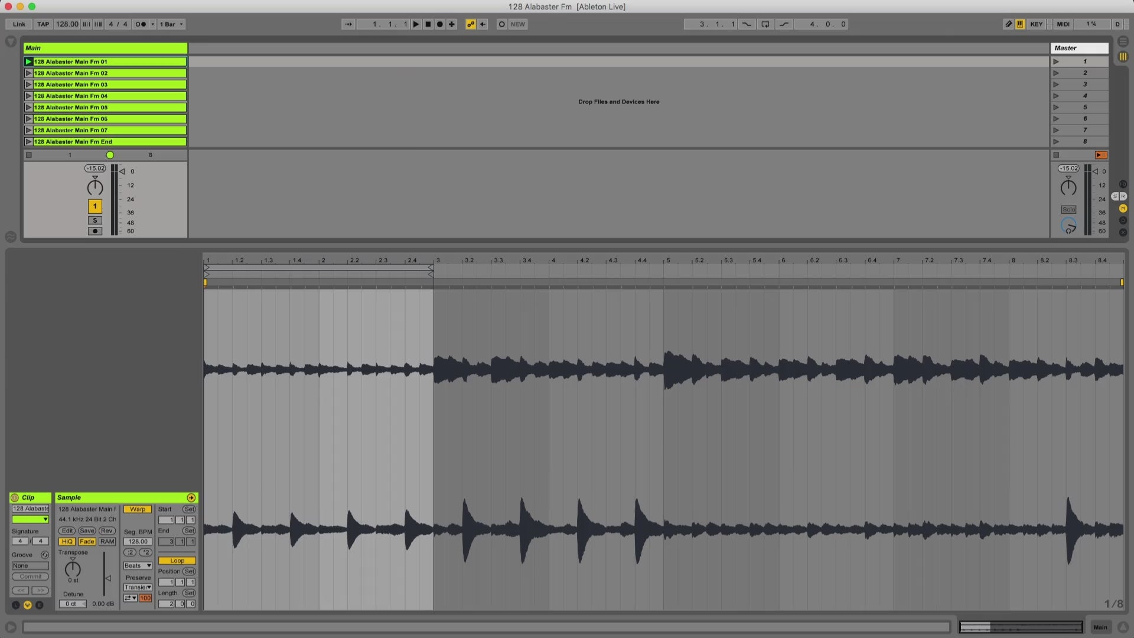Viewport: 1134px width, 638px height.
Task: Toggle the HiQ switch
Action: point(67,542)
